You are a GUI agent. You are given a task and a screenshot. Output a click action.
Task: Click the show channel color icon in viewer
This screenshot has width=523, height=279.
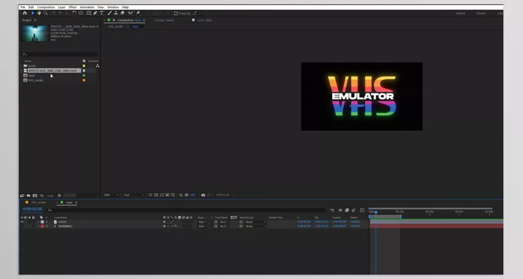[x=181, y=195]
